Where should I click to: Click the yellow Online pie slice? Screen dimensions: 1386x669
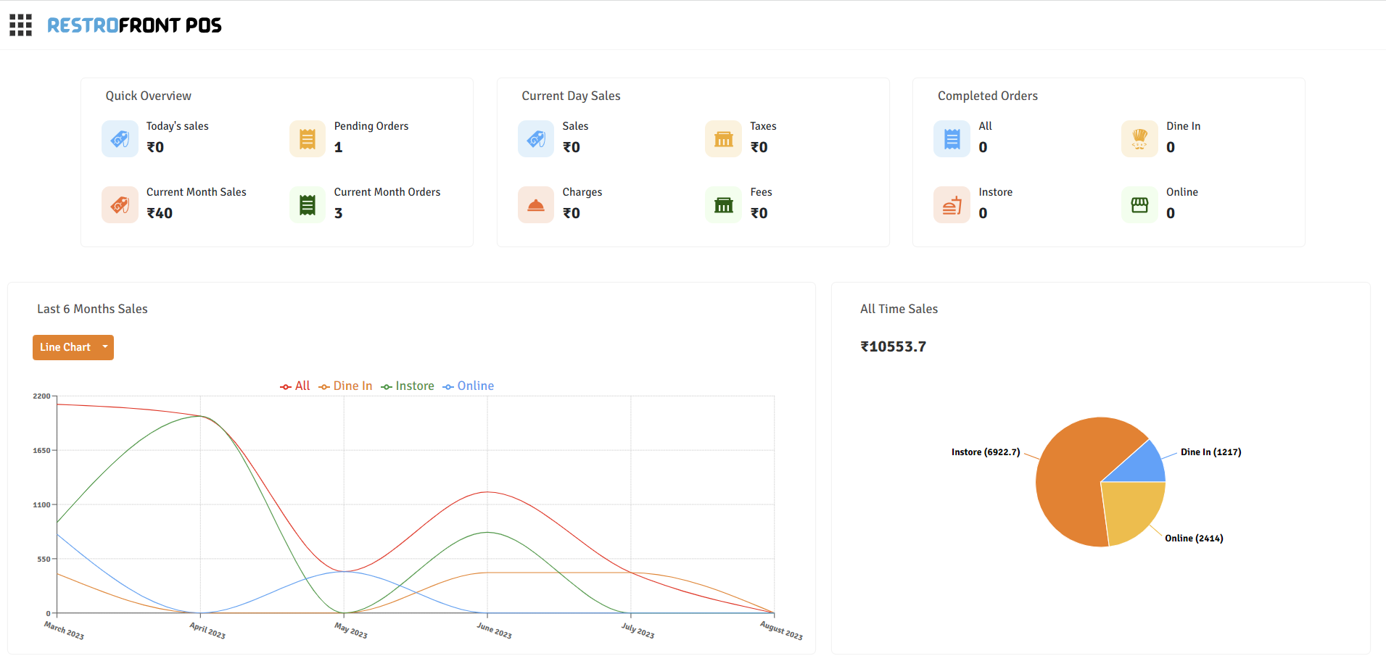pos(1131,511)
